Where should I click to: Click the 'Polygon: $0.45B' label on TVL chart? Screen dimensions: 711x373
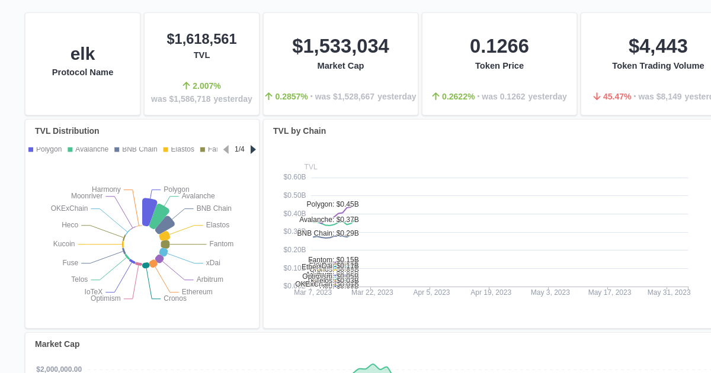pos(332,204)
